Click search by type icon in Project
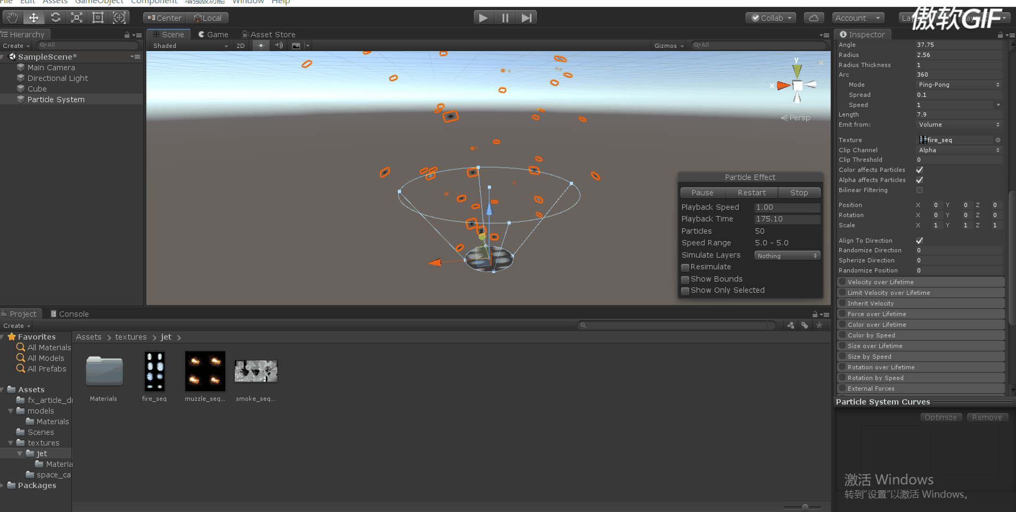 pos(791,325)
